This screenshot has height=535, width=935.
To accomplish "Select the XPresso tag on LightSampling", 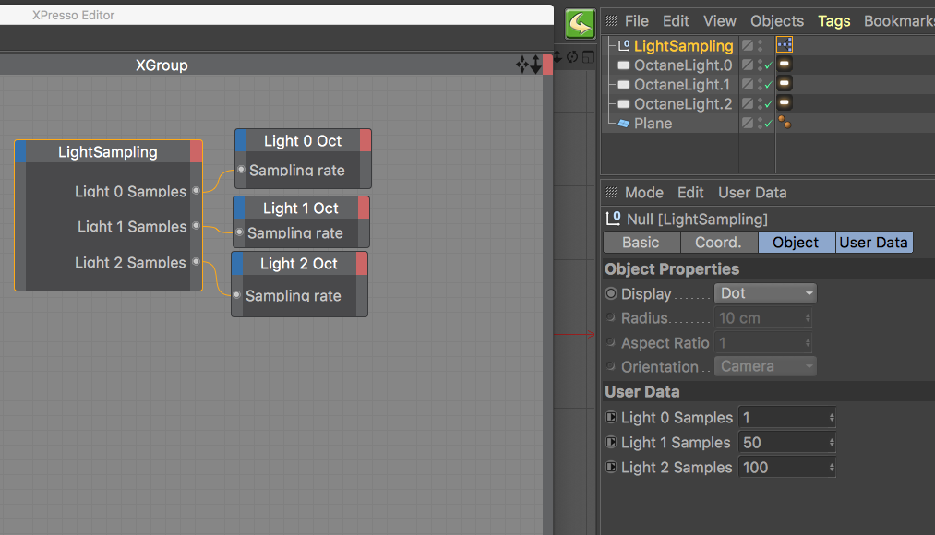I will [785, 45].
